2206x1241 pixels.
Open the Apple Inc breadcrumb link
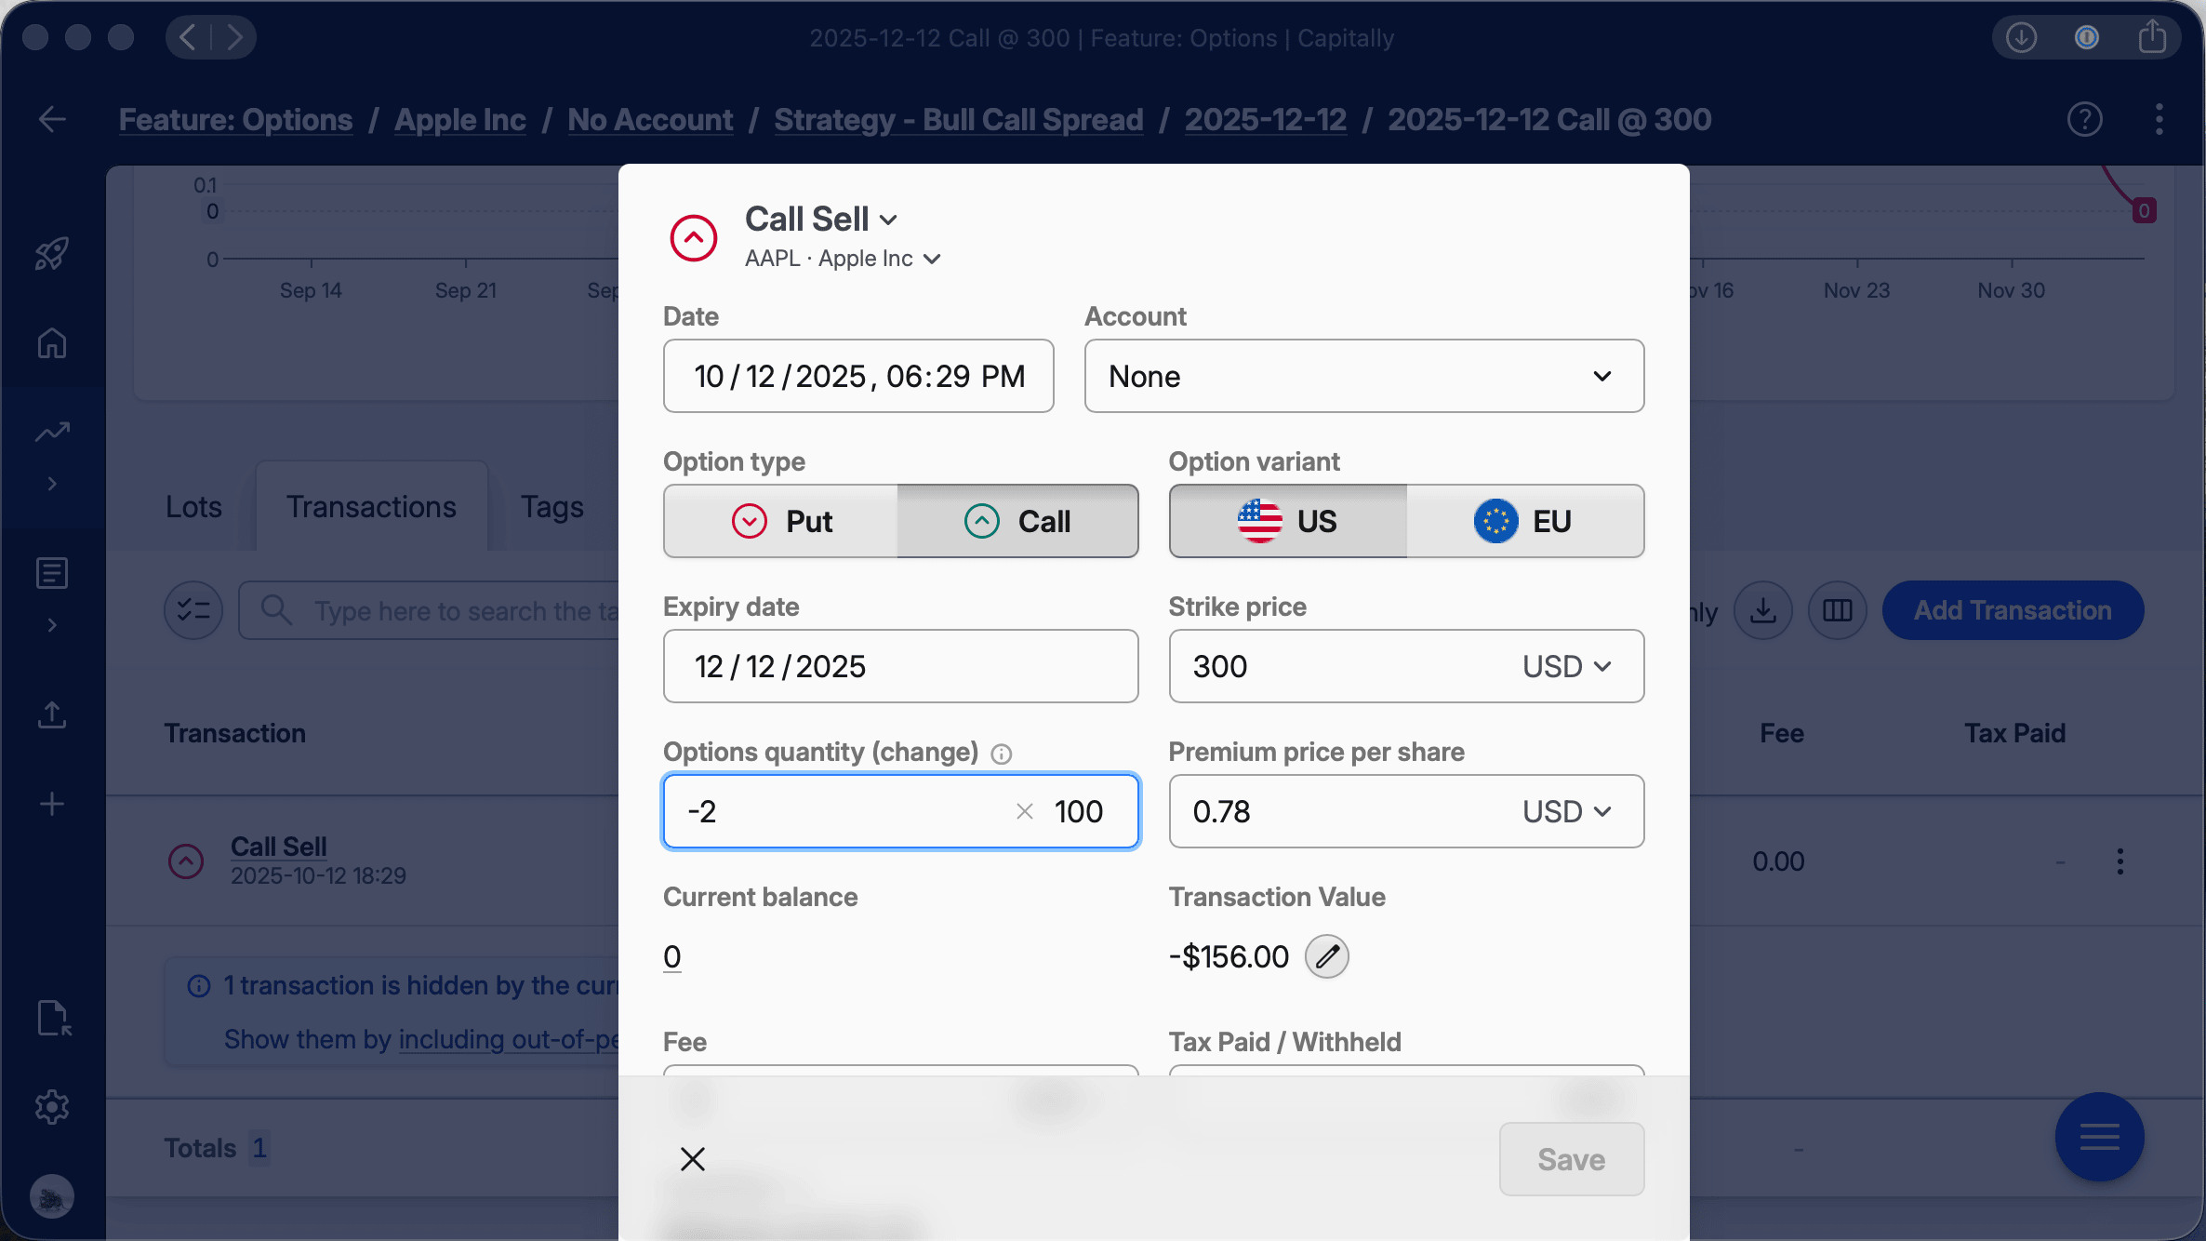459,119
